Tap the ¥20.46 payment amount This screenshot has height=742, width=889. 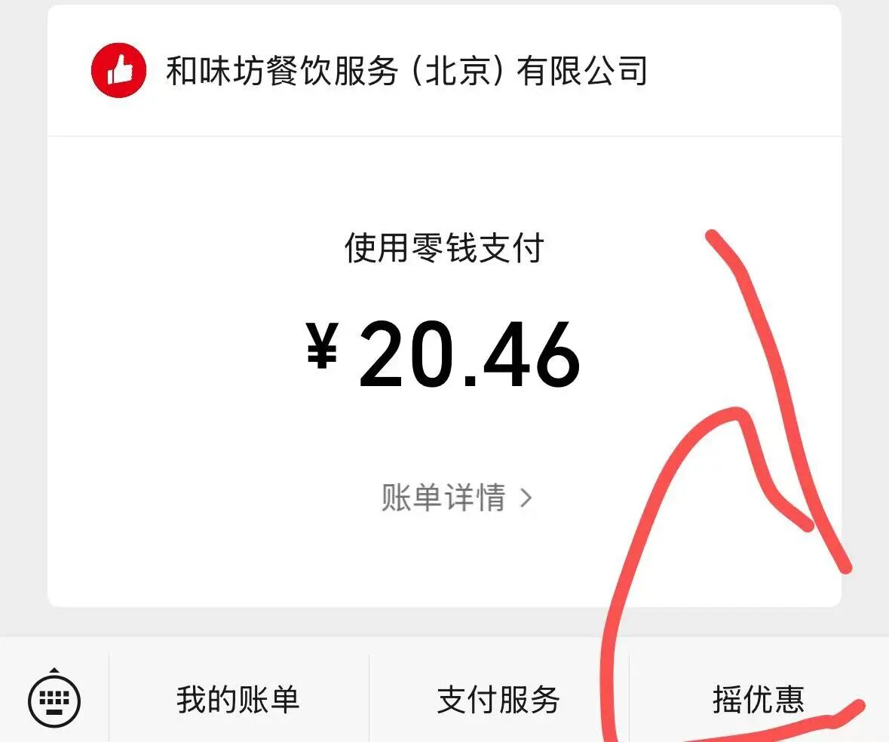pyautogui.click(x=443, y=354)
